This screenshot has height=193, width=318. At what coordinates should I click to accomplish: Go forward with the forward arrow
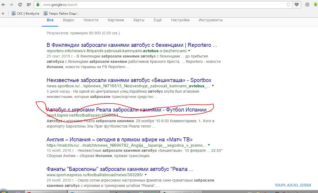pos(11,5)
